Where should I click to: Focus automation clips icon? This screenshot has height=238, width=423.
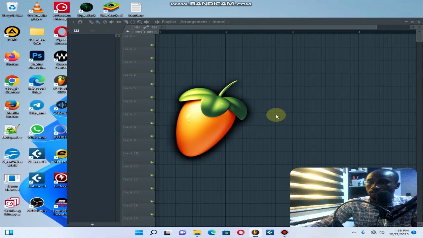click(146, 27)
